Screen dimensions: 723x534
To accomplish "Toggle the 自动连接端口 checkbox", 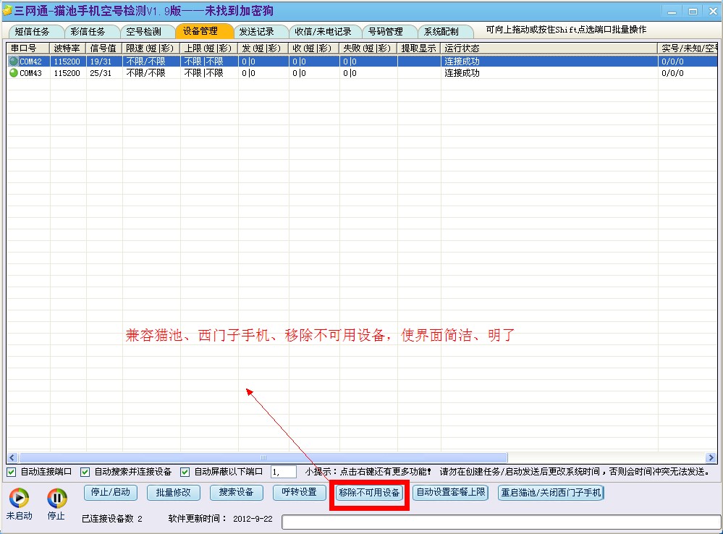I will 12,472.
